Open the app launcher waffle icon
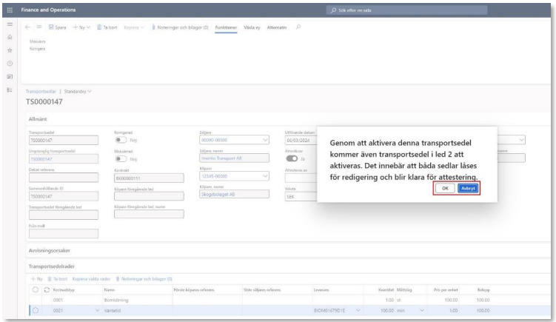This screenshot has height=322, width=556. (x=9, y=9)
